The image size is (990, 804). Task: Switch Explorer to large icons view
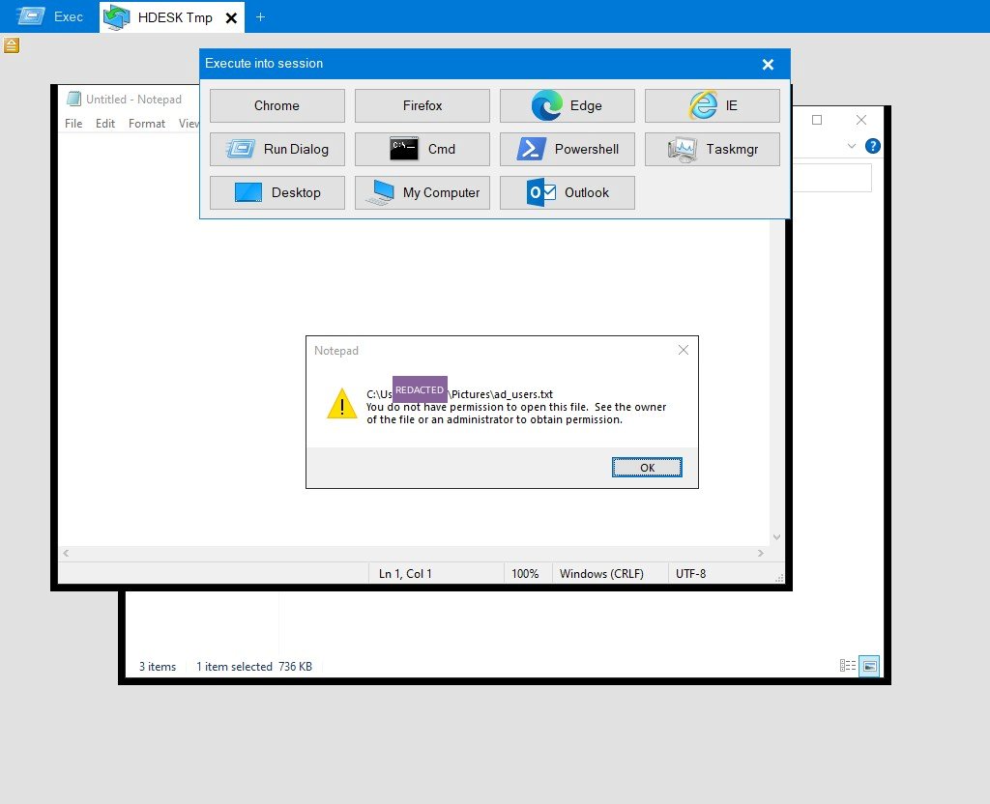pos(869,666)
